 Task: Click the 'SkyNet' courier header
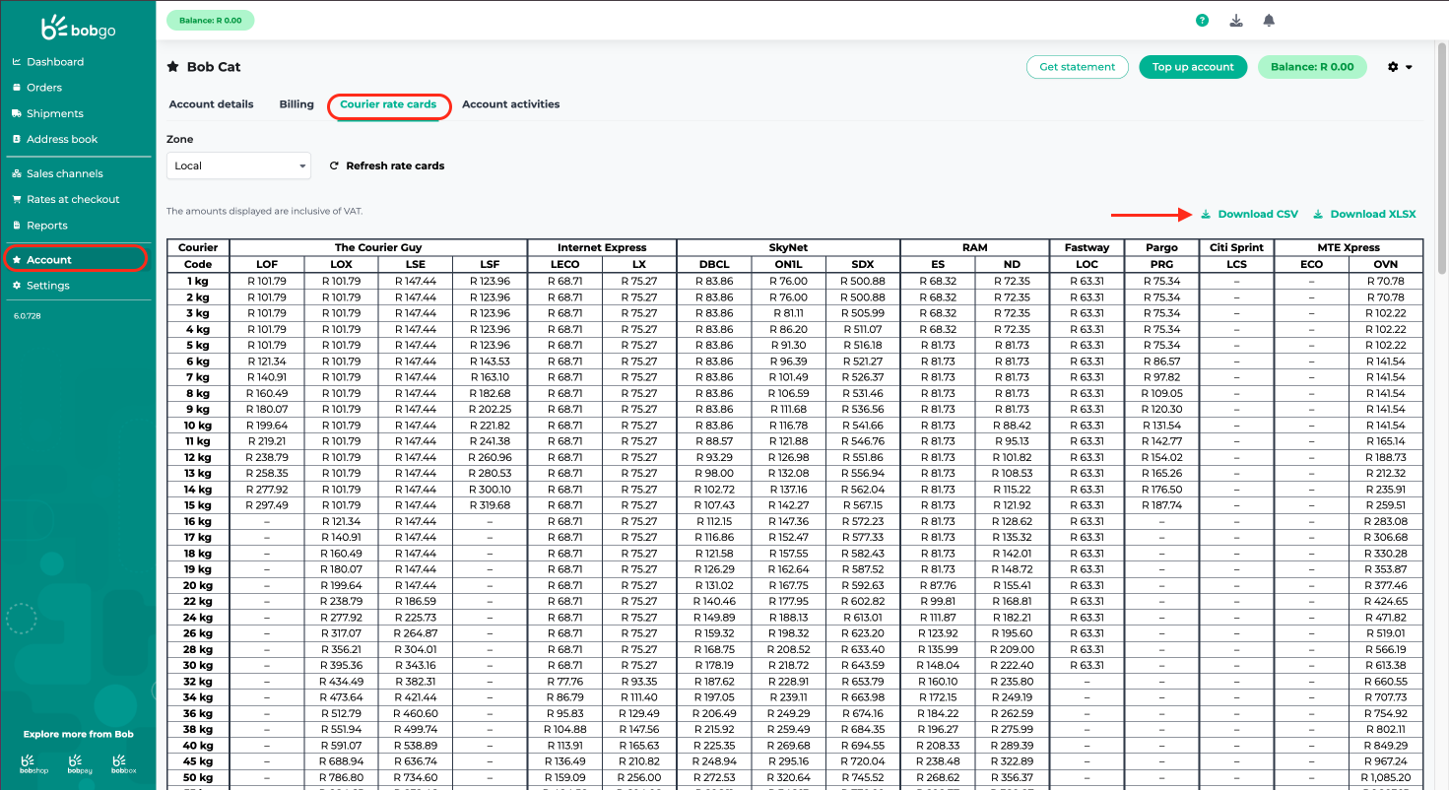tap(788, 247)
